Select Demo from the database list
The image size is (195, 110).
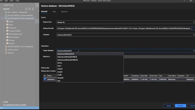tap(90, 63)
